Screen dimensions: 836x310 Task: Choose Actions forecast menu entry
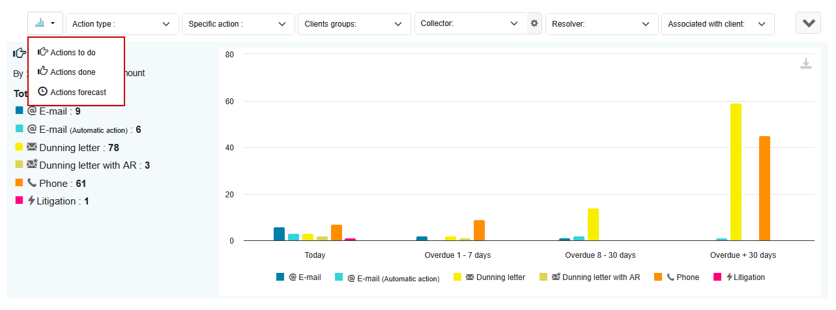(x=78, y=92)
